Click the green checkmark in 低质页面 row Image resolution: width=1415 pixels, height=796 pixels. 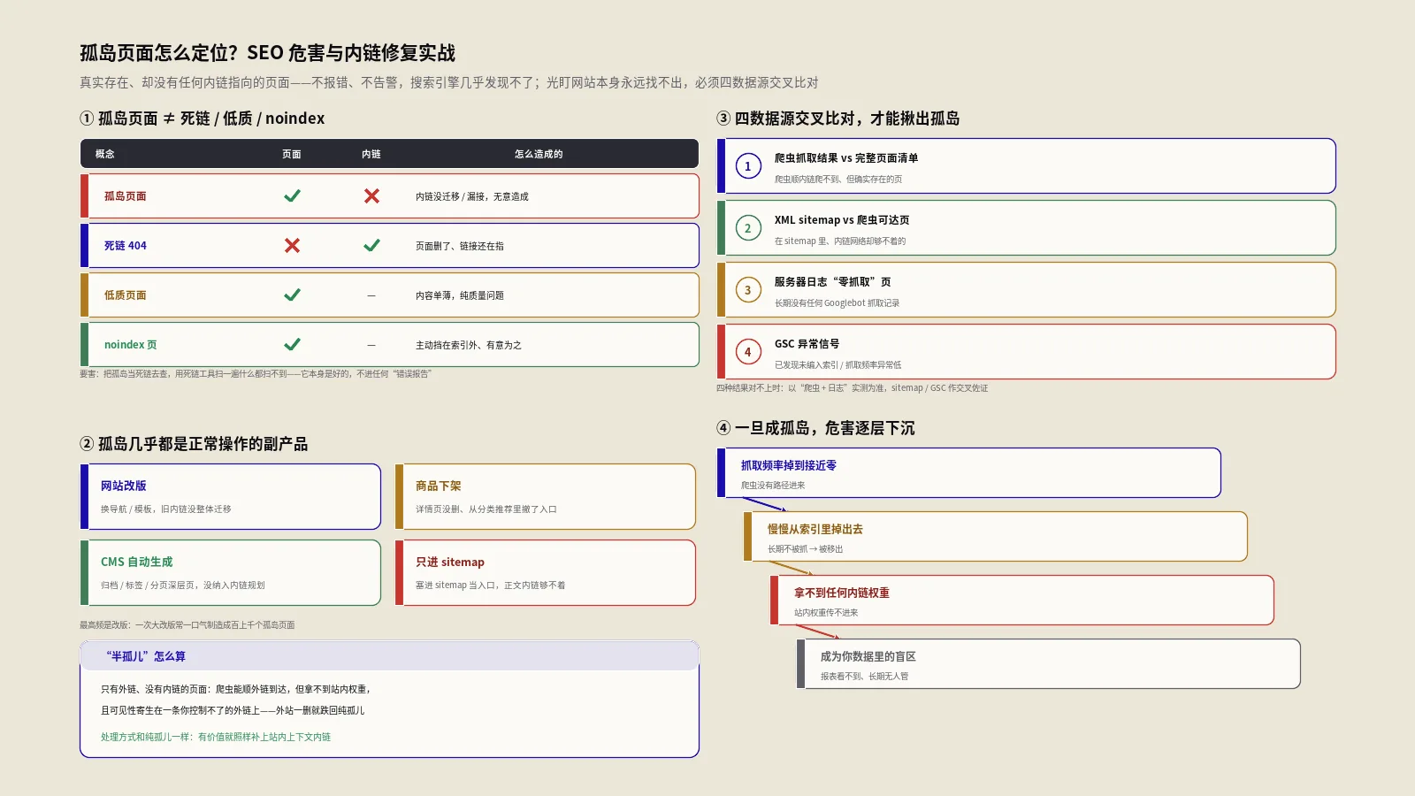tap(292, 295)
